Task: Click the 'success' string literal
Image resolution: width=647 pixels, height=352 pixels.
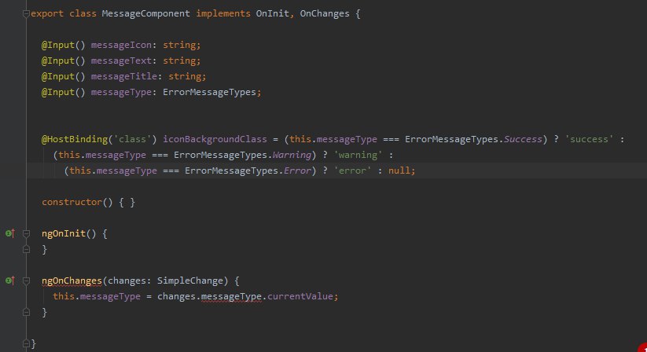Action: pos(589,139)
